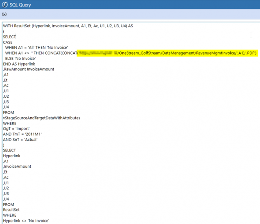Click the END AS Hyperlink line

pyautogui.click(x=19, y=64)
